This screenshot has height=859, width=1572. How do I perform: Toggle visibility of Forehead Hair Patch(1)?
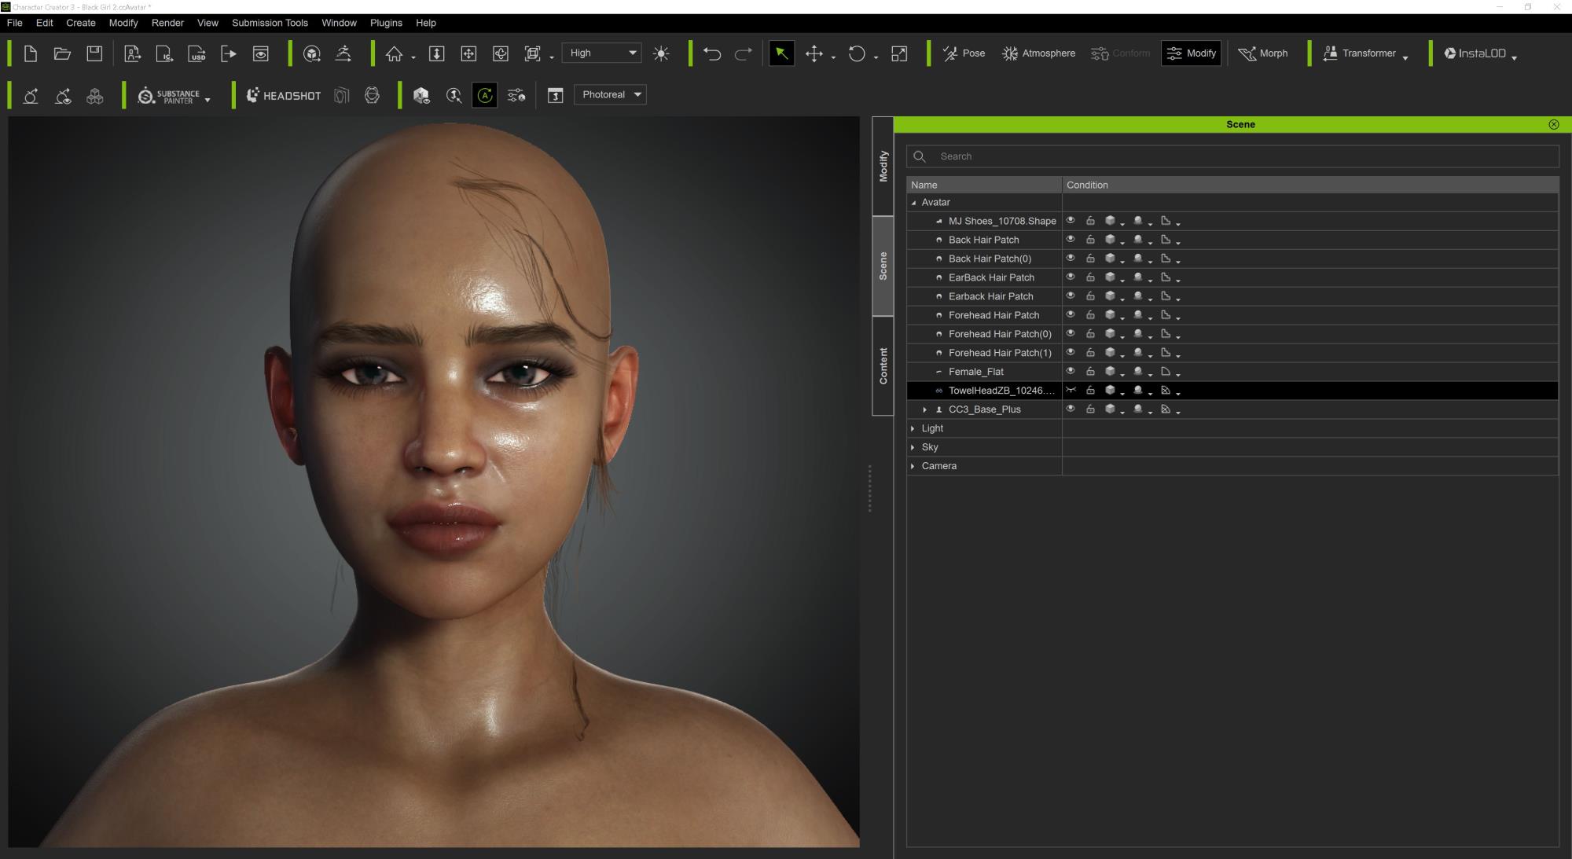[x=1071, y=352]
